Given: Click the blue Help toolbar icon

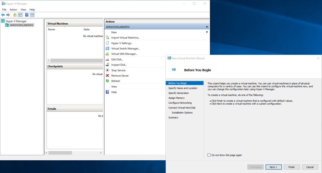Looking at the screenshot, I should point(27,15).
